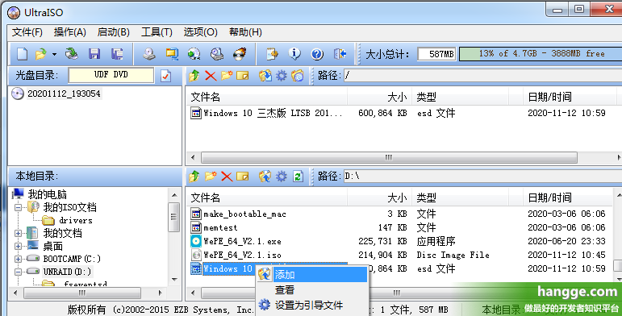Open Help with the question mark icon

click(317, 54)
